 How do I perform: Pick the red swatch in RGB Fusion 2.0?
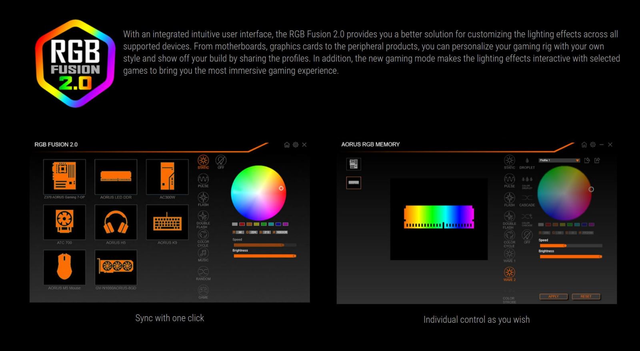[242, 224]
